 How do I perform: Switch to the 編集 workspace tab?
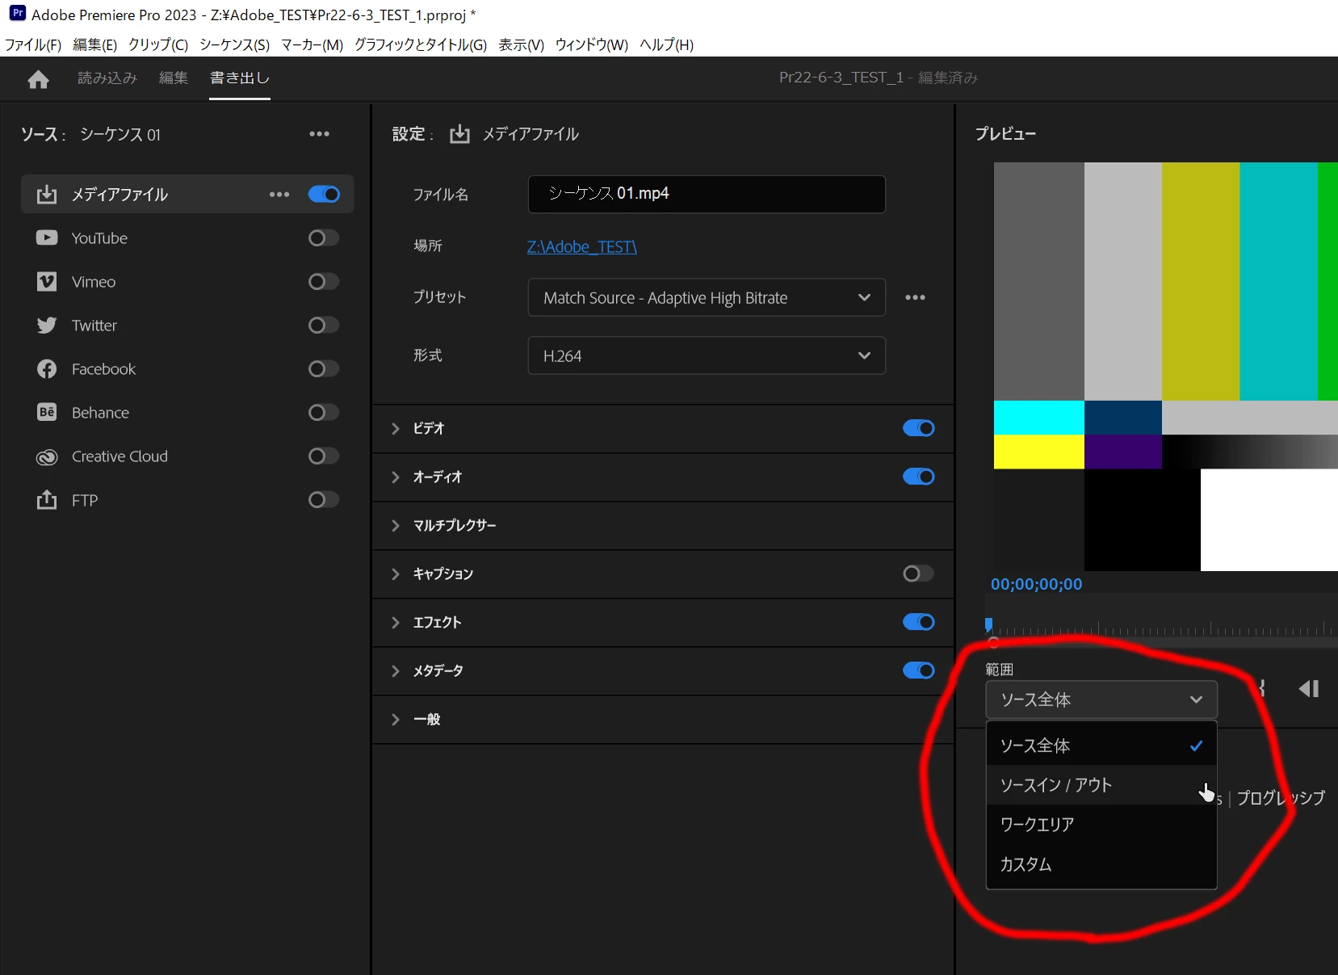click(x=174, y=78)
